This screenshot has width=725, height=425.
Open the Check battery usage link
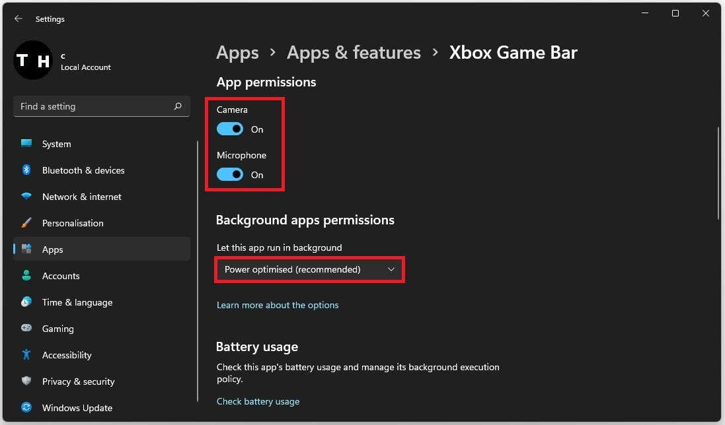pos(258,401)
